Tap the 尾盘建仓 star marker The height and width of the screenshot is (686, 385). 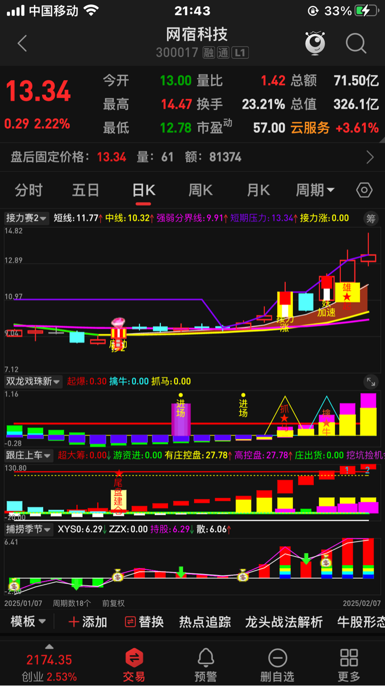pyautogui.click(x=119, y=493)
